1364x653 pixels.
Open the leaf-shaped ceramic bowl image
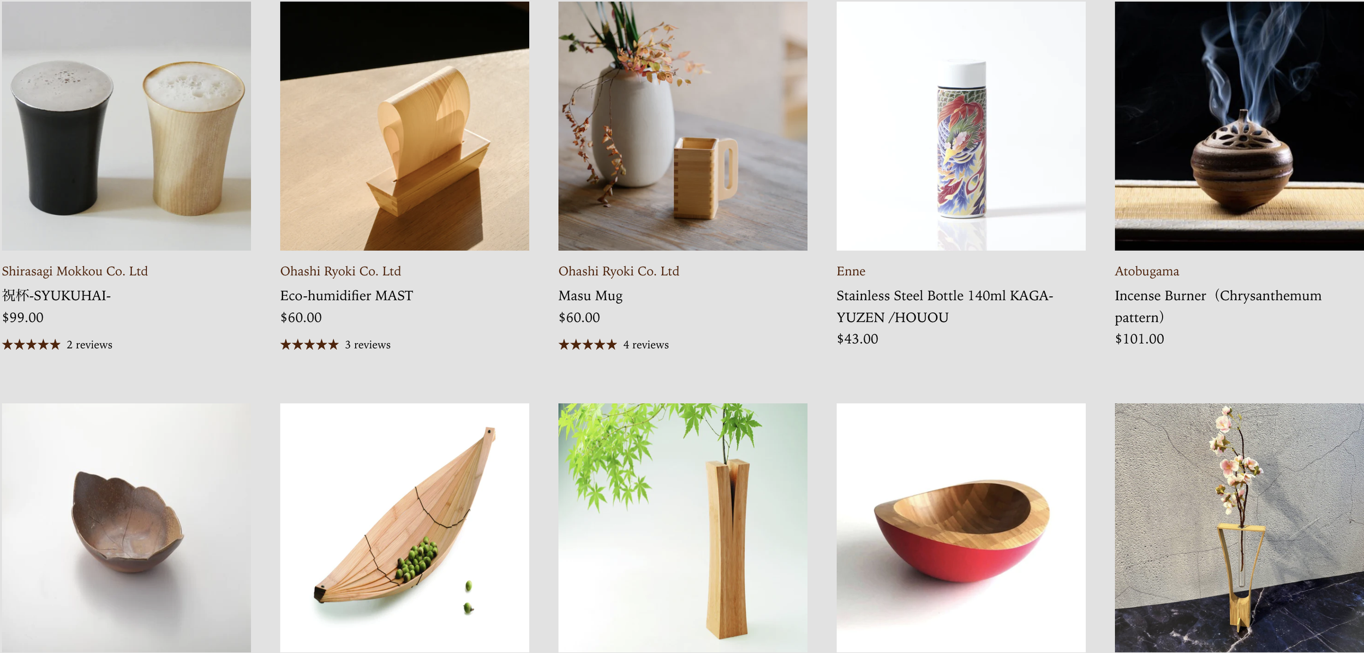pyautogui.click(x=126, y=528)
